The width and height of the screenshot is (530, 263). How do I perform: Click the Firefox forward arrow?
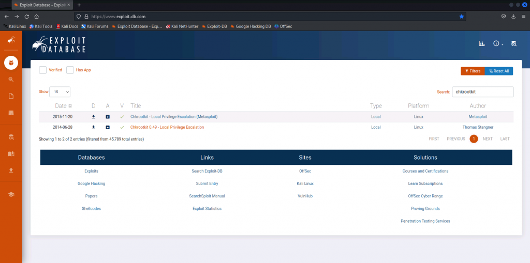click(x=17, y=16)
